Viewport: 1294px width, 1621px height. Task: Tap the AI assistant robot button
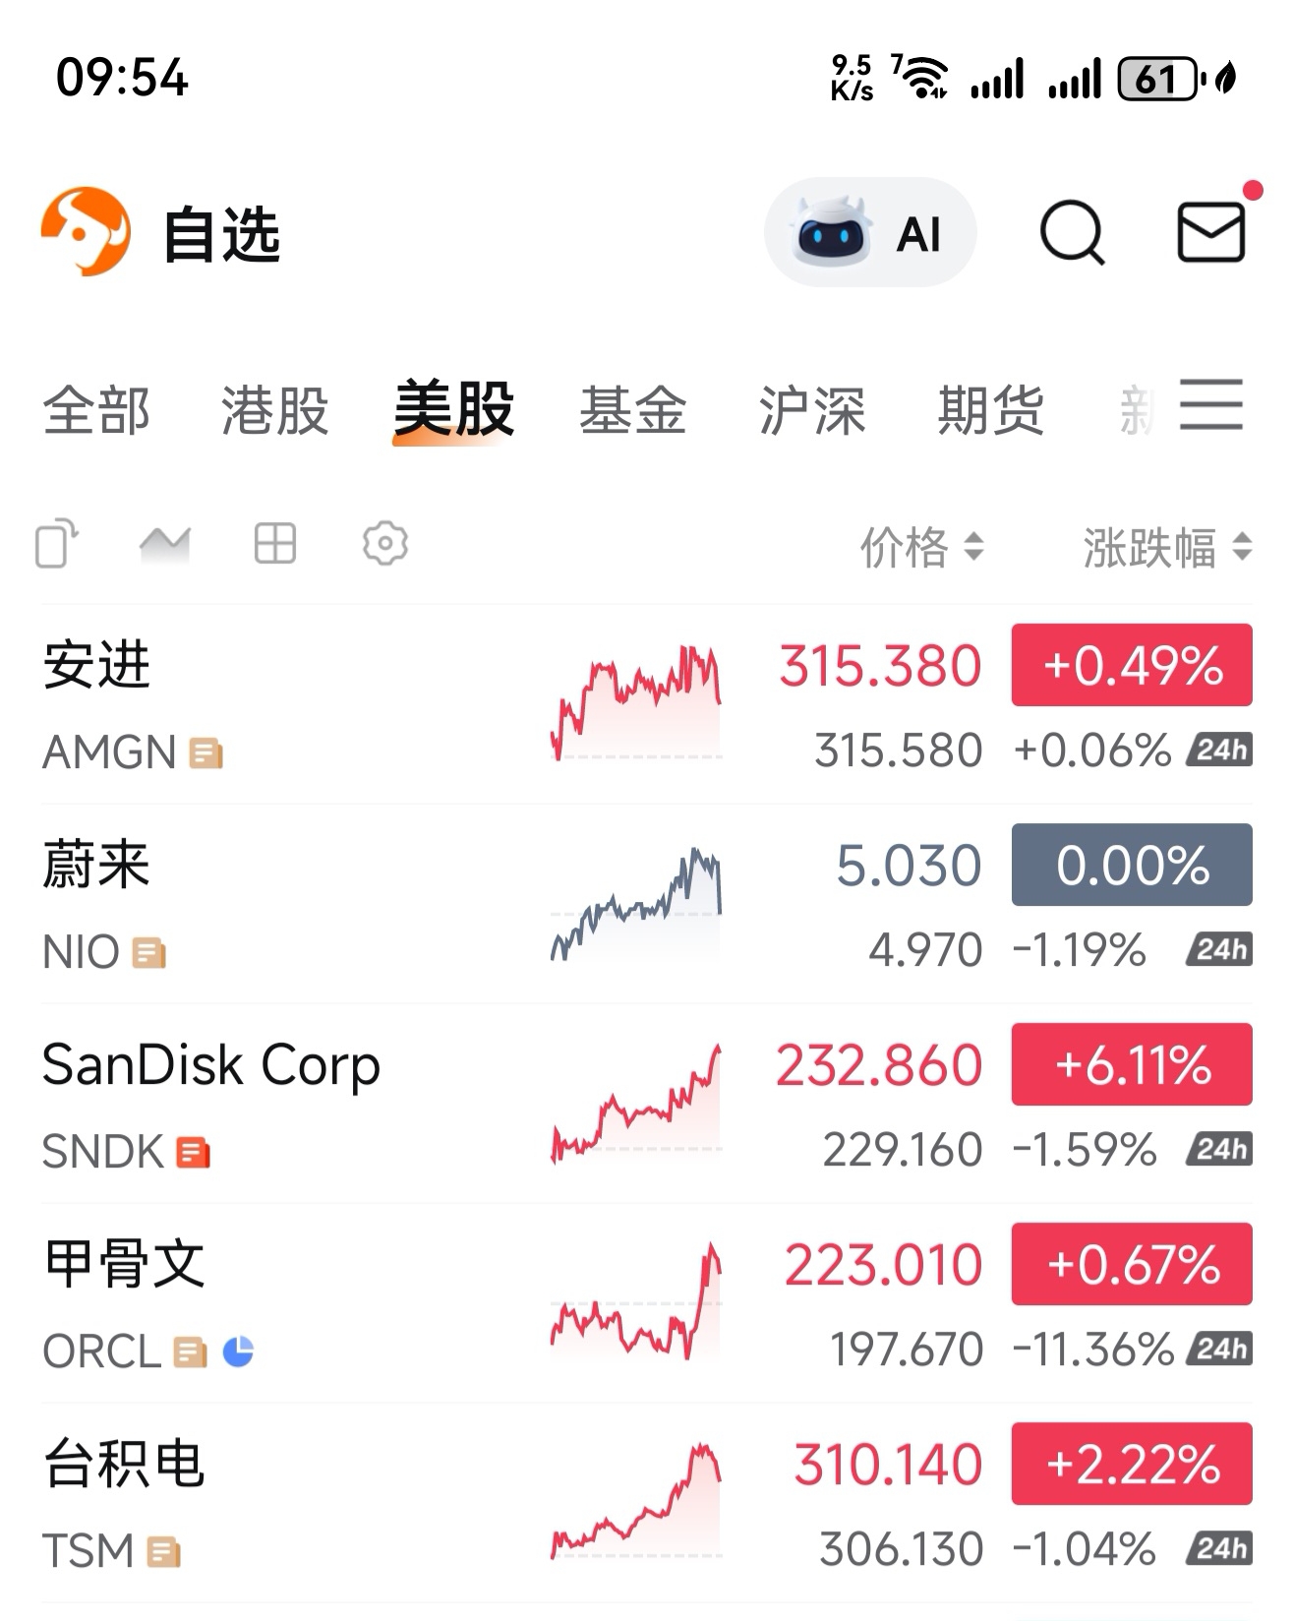[x=869, y=234]
